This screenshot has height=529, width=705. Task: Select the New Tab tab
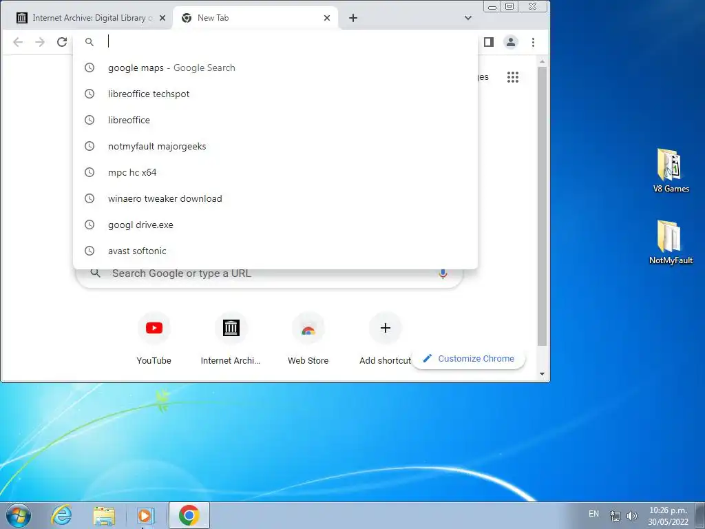tap(255, 18)
